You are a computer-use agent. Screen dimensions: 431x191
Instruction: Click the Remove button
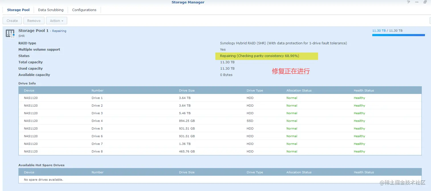point(34,21)
